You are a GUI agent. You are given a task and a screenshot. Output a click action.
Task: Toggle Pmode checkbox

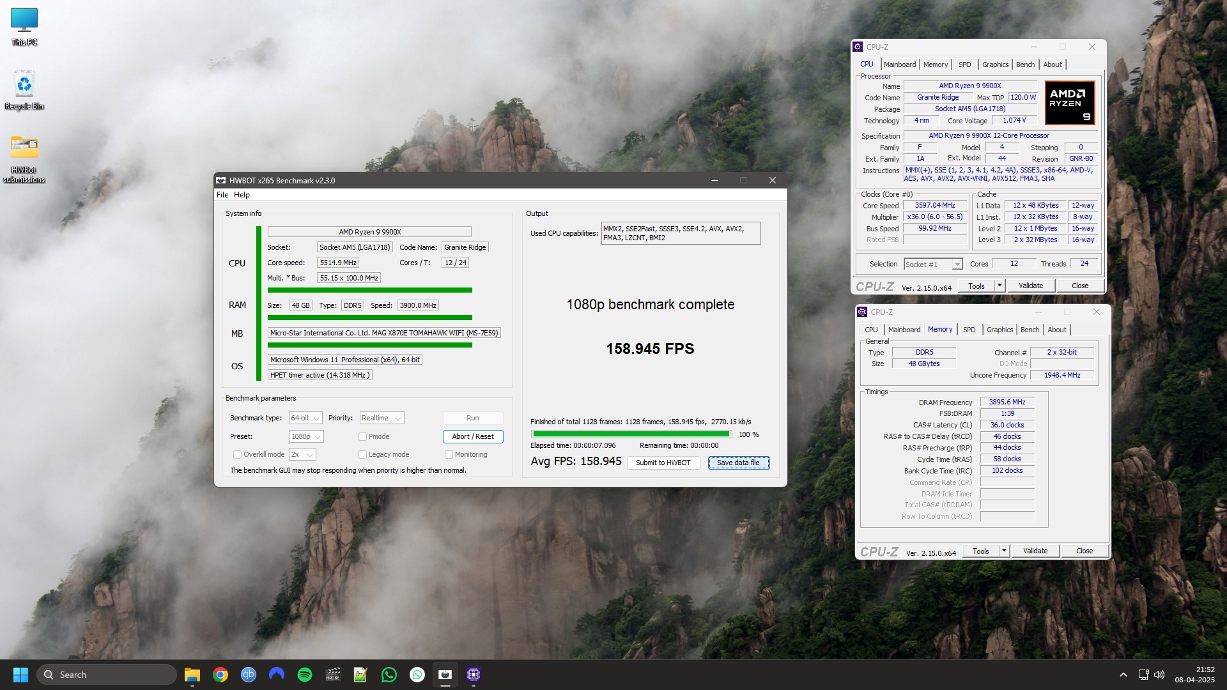pyautogui.click(x=362, y=436)
